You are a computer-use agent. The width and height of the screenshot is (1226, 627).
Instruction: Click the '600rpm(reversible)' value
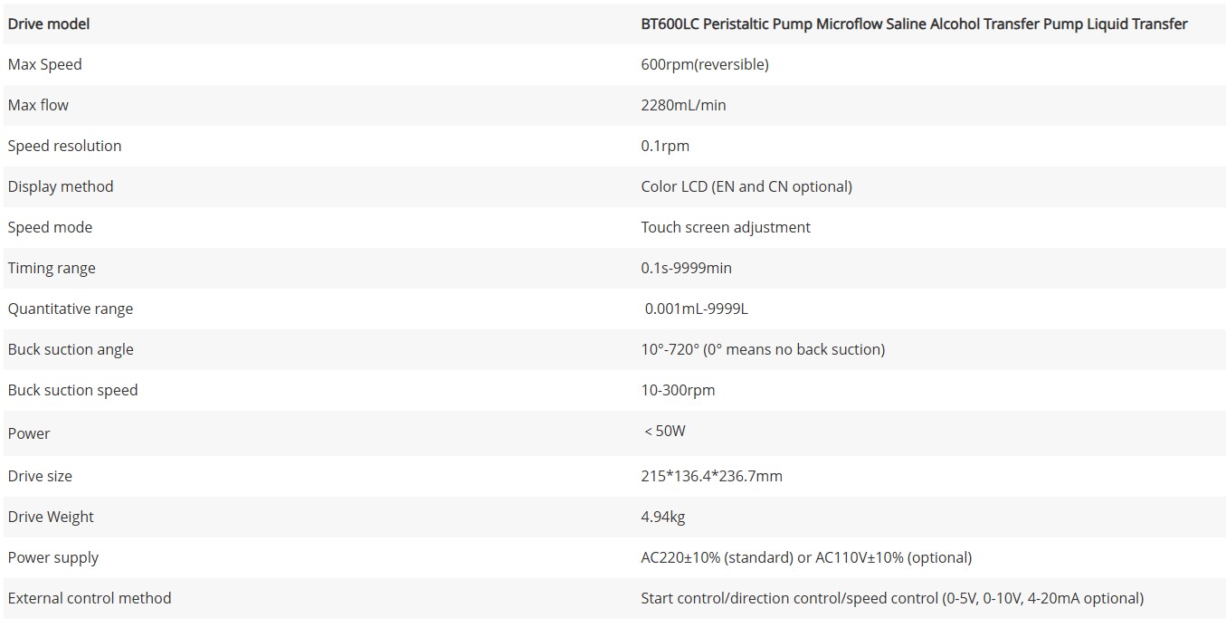[x=705, y=65]
